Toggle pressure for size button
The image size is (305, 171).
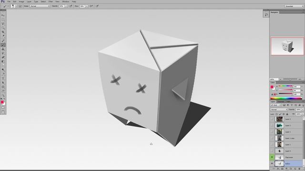click(x=97, y=6)
